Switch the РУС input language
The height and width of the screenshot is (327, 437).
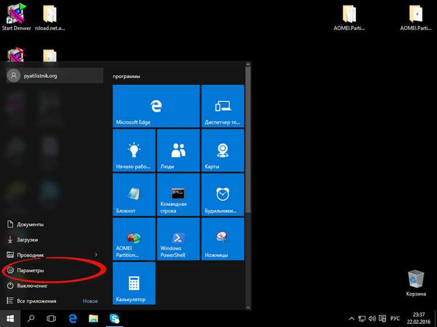pos(394,319)
